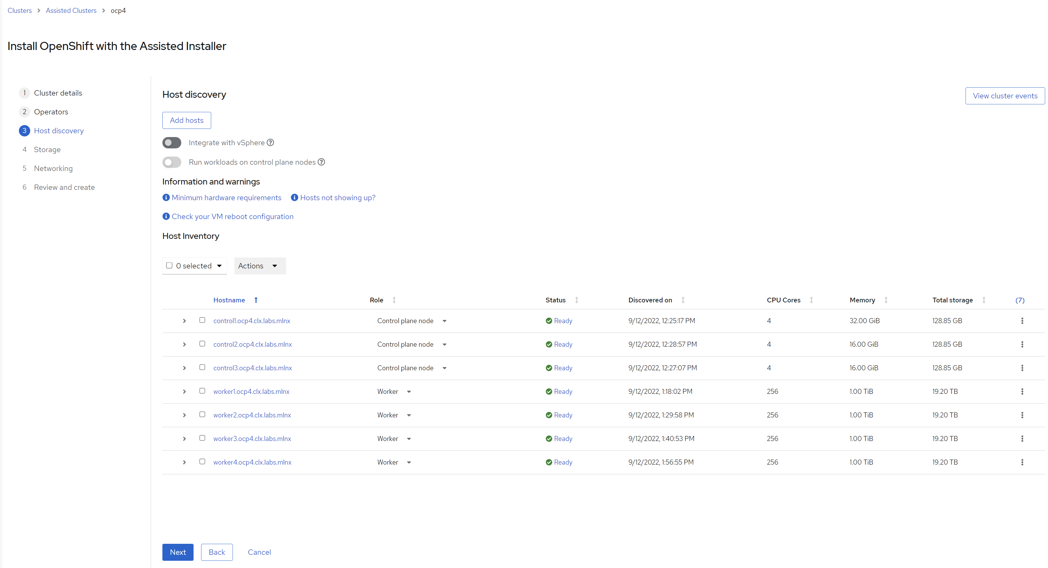Toggle Integrate with vSphere switch
The width and height of the screenshot is (1048, 568).
click(172, 143)
